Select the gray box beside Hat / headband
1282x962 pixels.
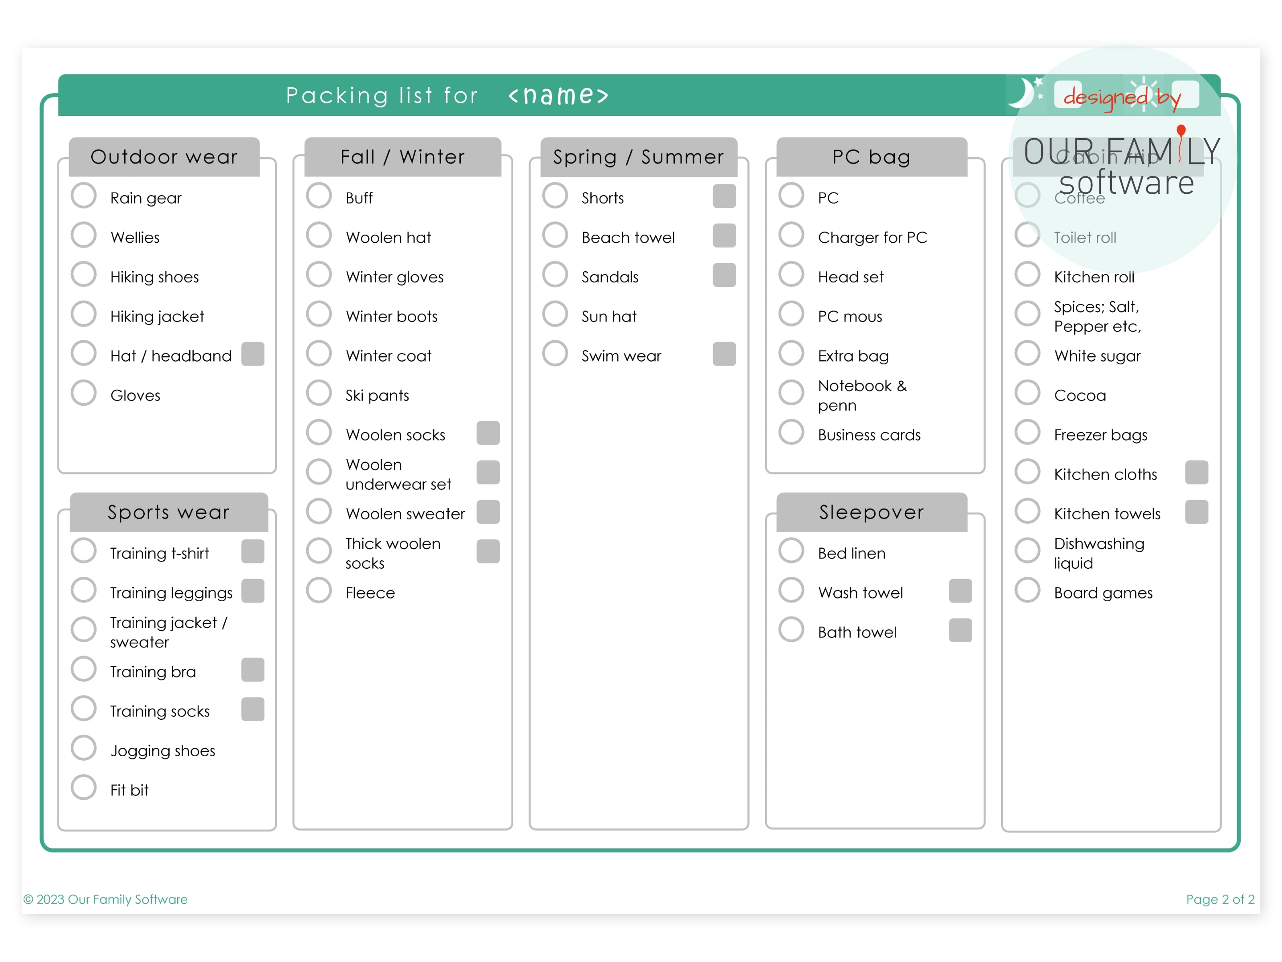253,354
